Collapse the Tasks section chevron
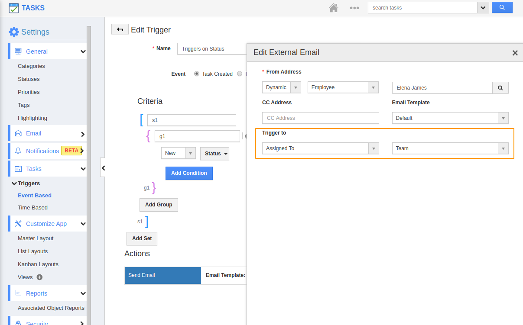Screen dimensions: 523x325 point(83,169)
